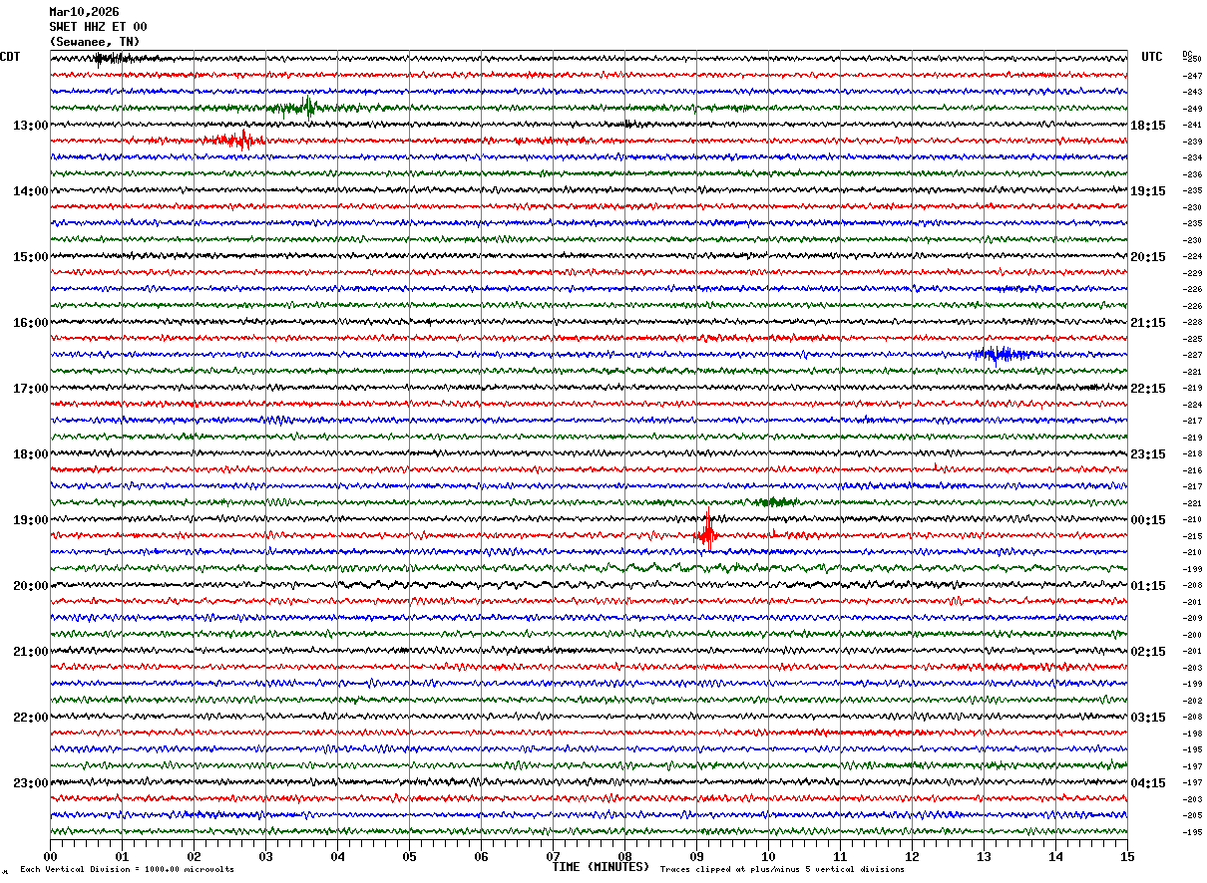Click the SWET HHZ ET 00 station label
This screenshot has height=883, width=1207.
(x=98, y=27)
